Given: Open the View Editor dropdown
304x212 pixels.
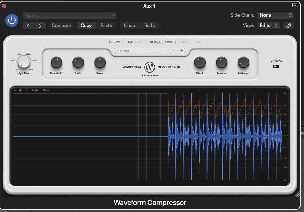Looking at the screenshot, I should click(268, 26).
